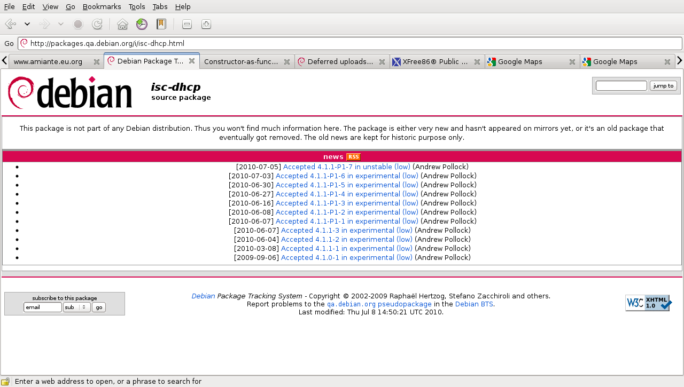
Task: Click the email subscription field
Action: tap(42, 307)
